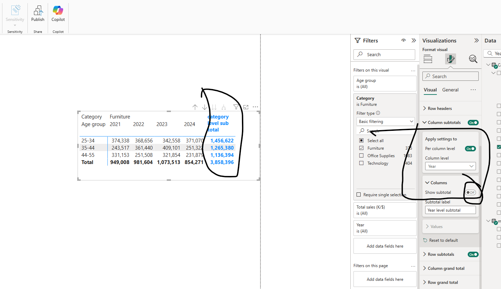
Task: Click the eye icon in Filters pane header
Action: [x=404, y=40]
